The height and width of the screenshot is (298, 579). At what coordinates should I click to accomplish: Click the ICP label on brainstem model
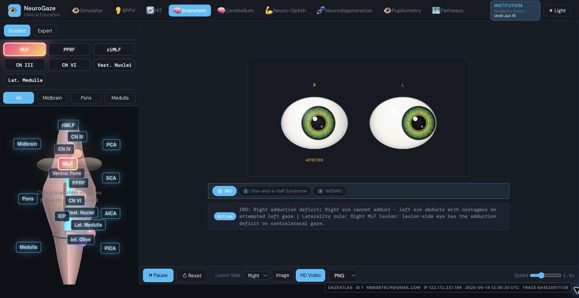point(62,216)
